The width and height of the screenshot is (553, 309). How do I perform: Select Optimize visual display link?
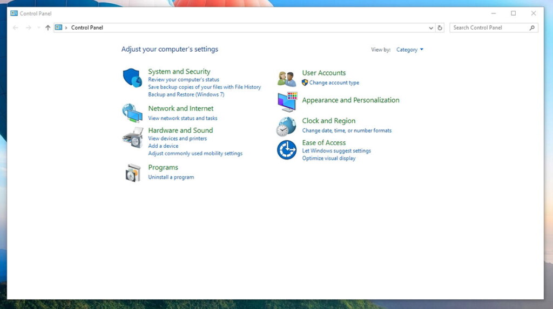pyautogui.click(x=329, y=158)
